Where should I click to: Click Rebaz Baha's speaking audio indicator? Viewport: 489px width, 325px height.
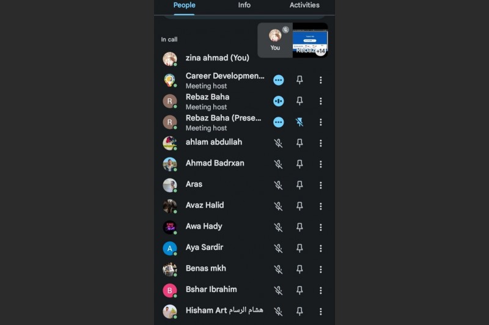tap(278, 101)
